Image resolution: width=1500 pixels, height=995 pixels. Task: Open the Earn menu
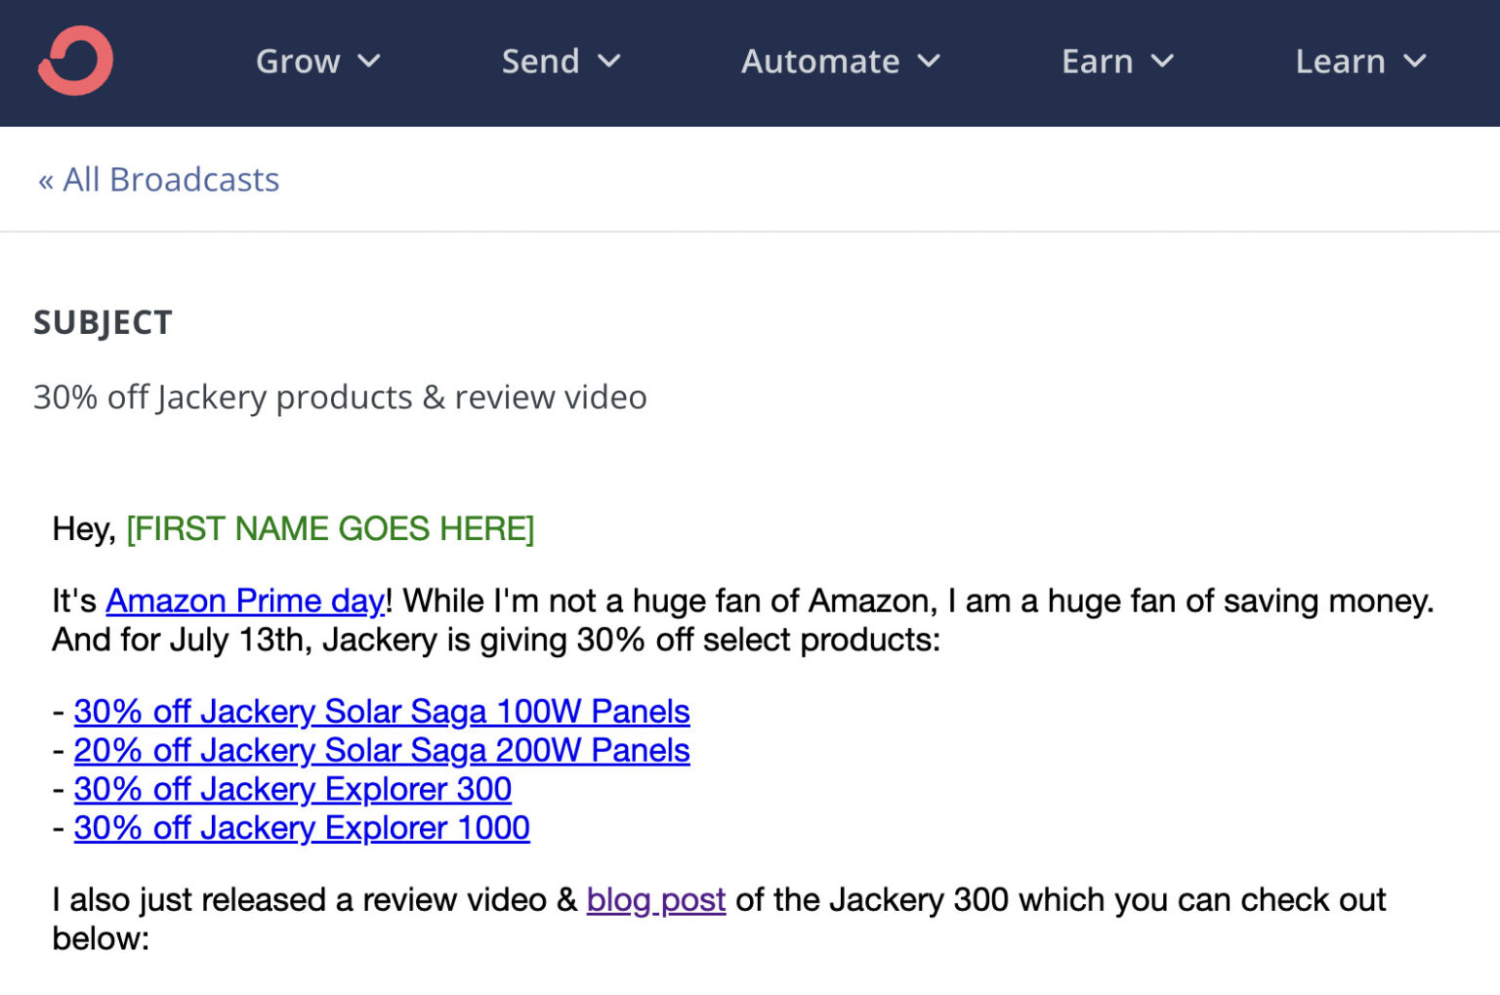click(1097, 62)
